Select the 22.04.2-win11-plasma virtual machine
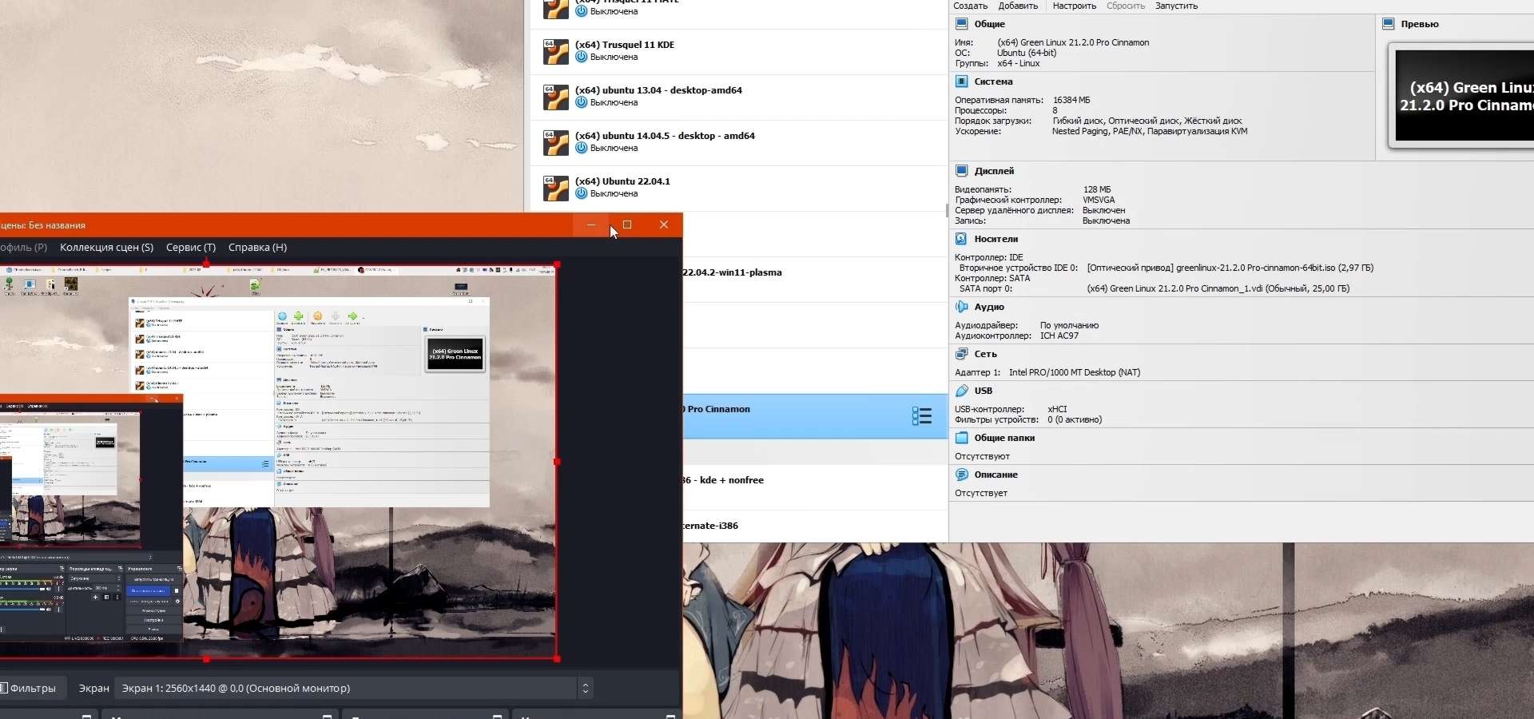Image resolution: width=1534 pixels, height=719 pixels. (816, 280)
